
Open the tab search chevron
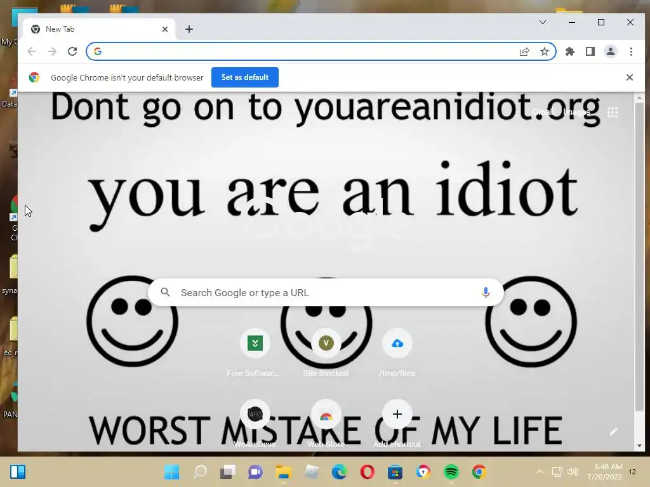click(x=543, y=22)
